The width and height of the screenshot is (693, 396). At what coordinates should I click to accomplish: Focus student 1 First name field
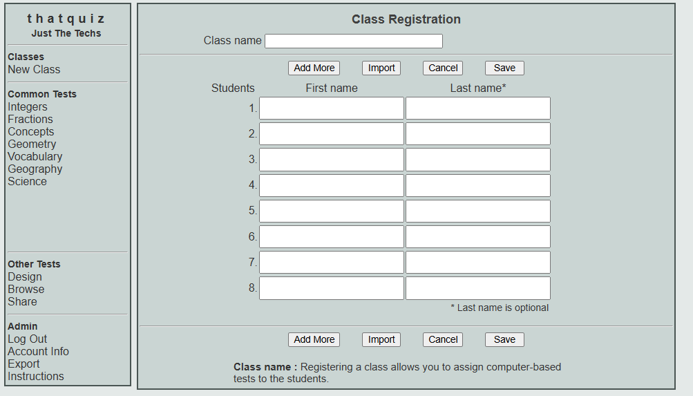point(332,109)
